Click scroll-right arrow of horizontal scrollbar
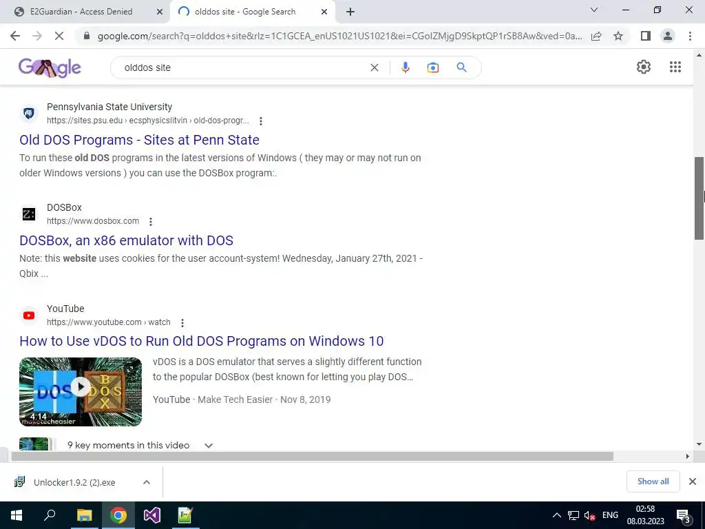Screen dimensions: 705x529 coord(688,457)
